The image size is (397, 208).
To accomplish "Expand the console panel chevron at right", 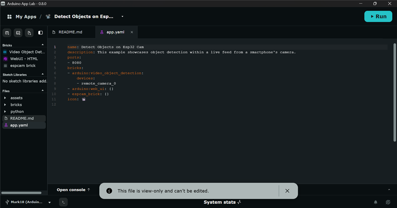I will tap(389, 190).
